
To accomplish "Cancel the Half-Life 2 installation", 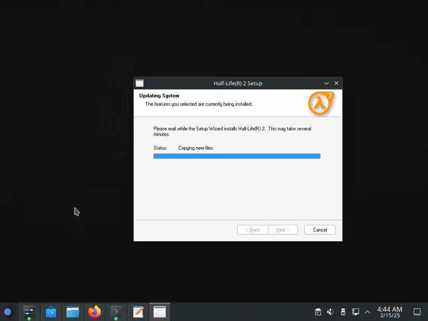I will (x=320, y=229).
